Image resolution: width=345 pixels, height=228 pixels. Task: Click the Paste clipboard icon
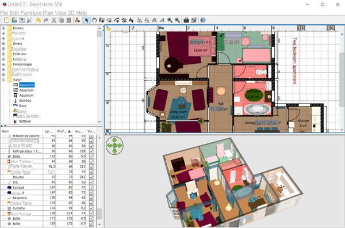(69, 20)
